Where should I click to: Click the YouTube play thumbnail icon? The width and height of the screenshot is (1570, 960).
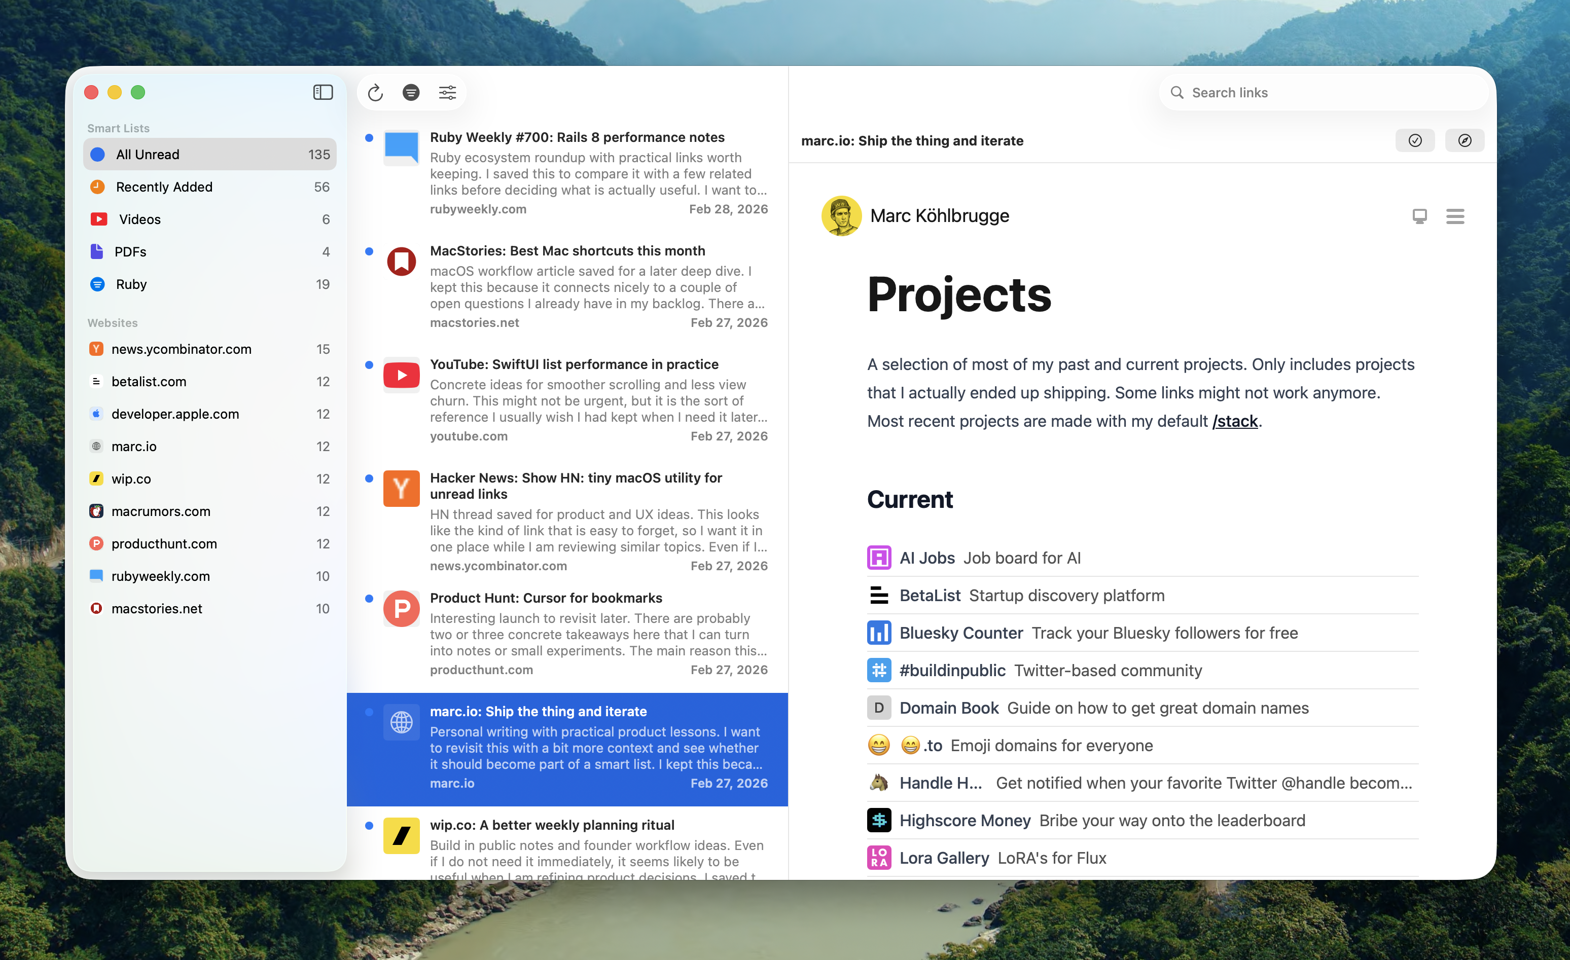[x=402, y=375]
